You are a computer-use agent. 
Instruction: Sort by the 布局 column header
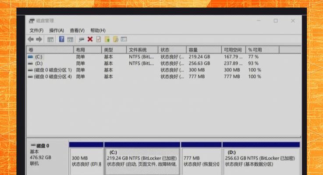(88, 50)
